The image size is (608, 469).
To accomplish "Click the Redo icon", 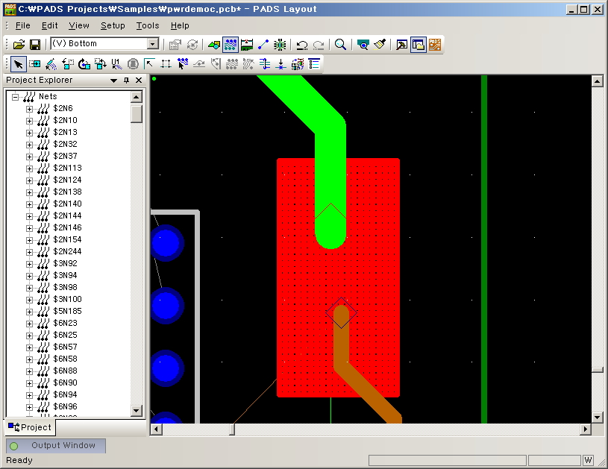I will tap(319, 45).
